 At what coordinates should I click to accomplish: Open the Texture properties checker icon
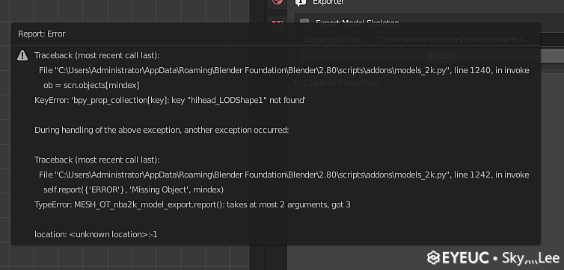point(277,25)
